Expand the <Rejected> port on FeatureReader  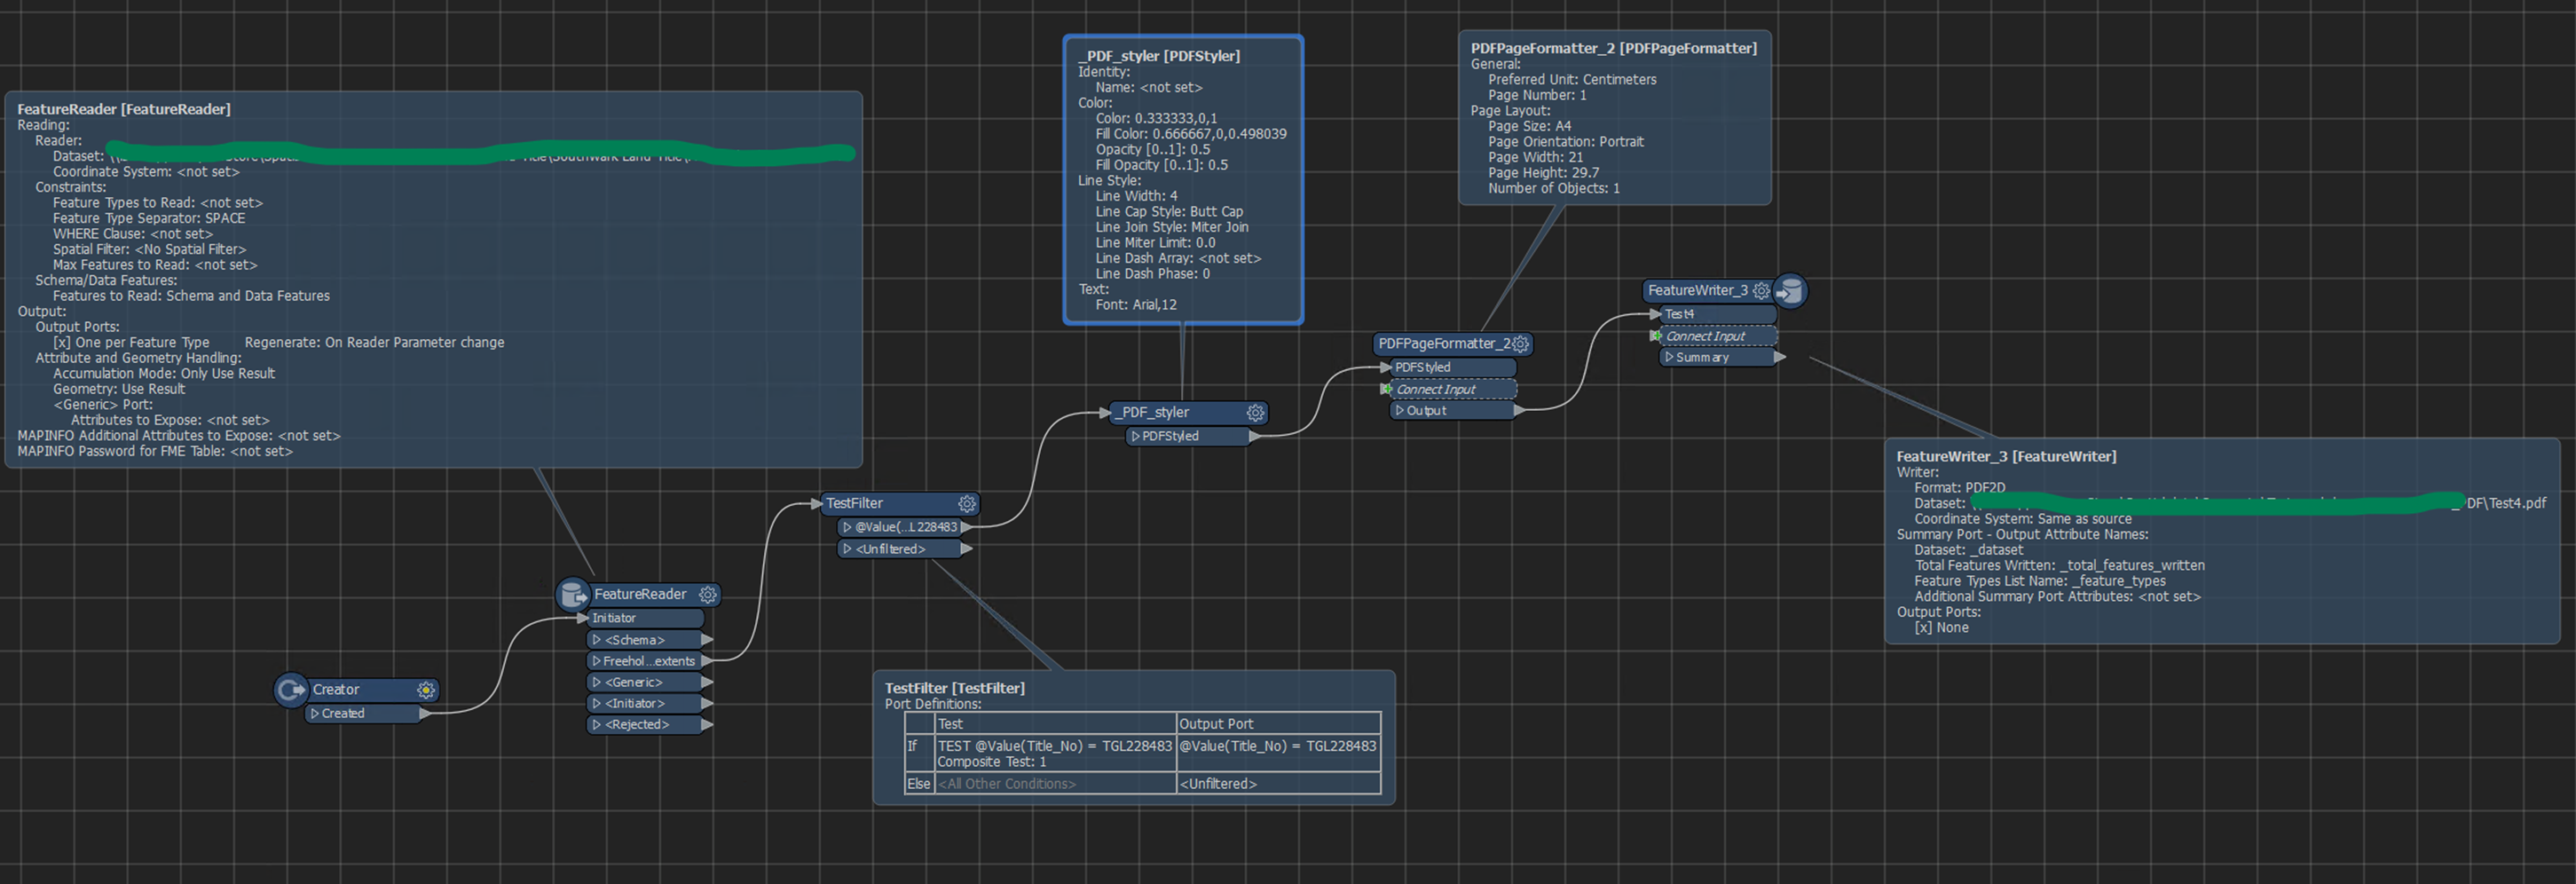[597, 725]
